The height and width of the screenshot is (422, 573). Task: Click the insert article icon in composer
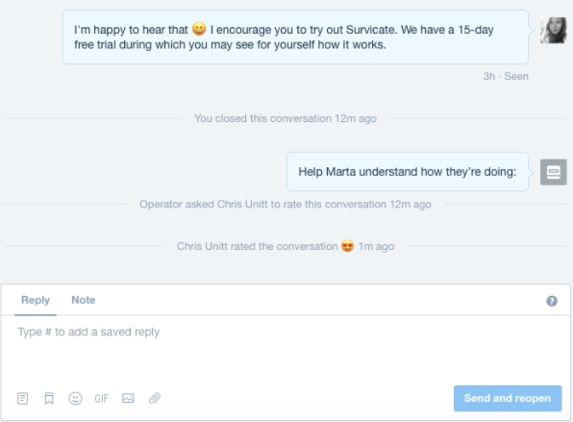point(23,398)
